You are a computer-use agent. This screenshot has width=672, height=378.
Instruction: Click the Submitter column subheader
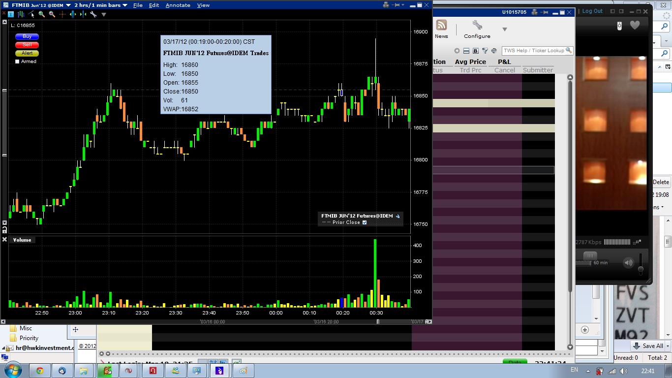click(x=538, y=70)
